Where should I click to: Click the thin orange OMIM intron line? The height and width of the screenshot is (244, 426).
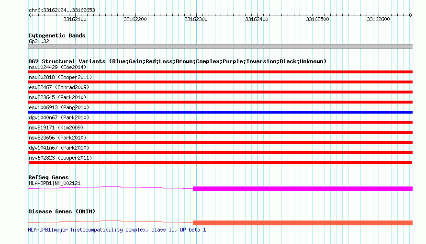tap(111, 221)
